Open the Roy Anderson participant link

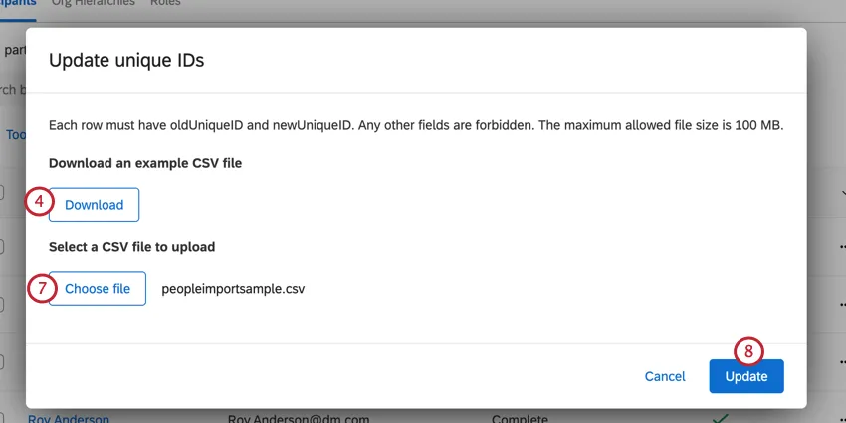[70, 418]
